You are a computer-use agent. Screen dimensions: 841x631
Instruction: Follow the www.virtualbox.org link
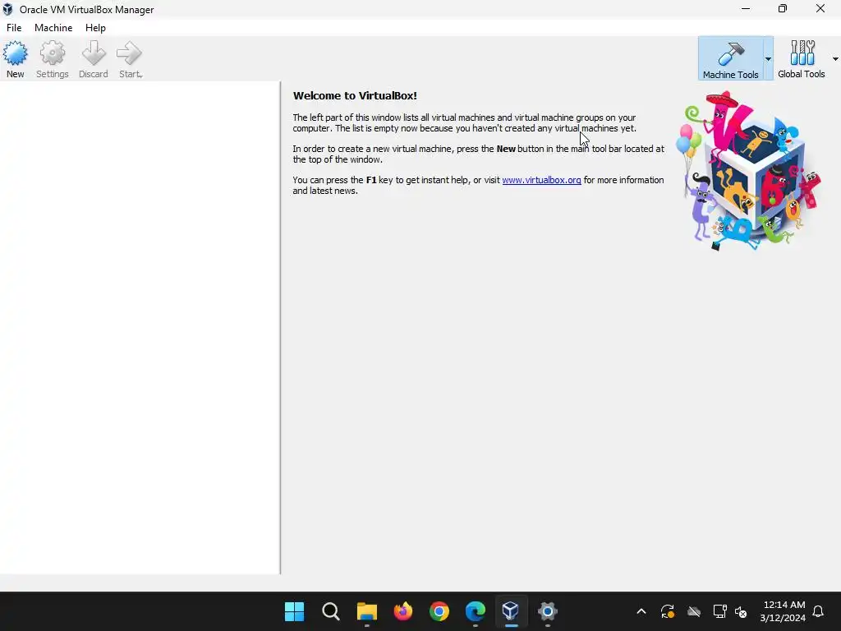(x=541, y=180)
